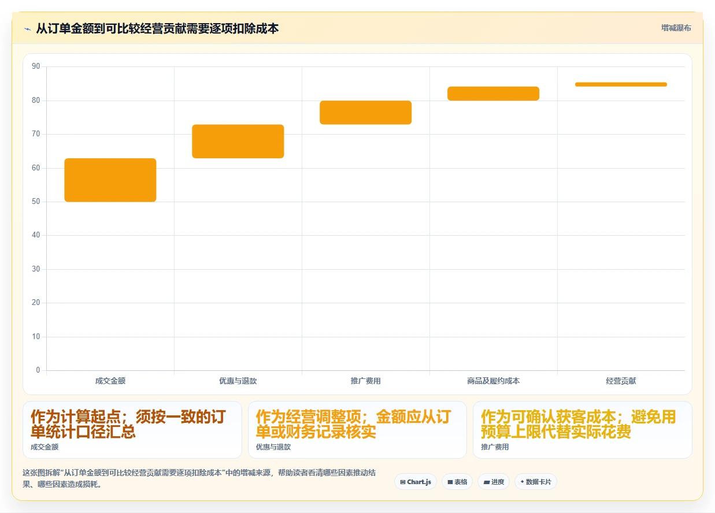715x513 pixels.
Task: Select the 优惠与退款 waterfall bar
Action: pos(238,142)
